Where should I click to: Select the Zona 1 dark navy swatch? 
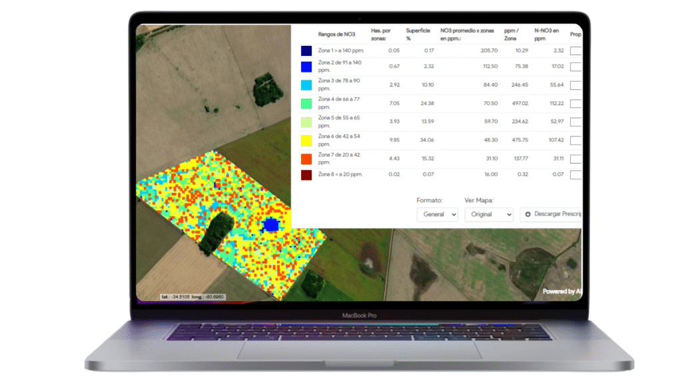coord(306,51)
